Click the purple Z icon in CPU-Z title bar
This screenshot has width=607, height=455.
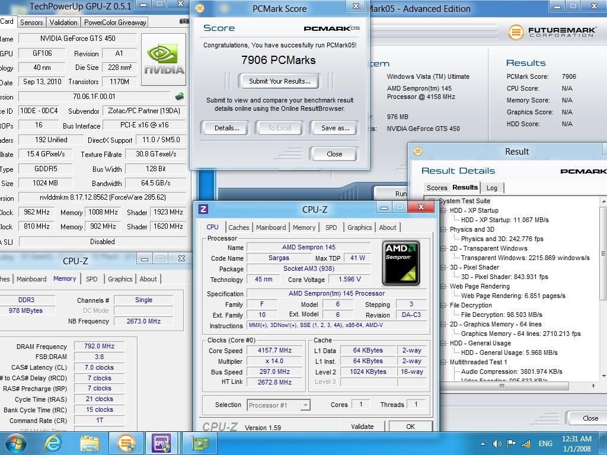(x=203, y=209)
